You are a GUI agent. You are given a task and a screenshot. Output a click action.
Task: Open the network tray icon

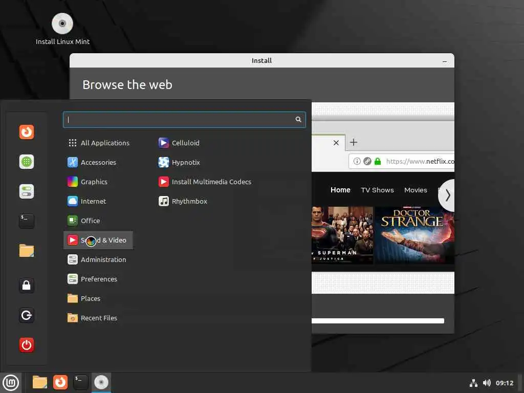pos(473,383)
